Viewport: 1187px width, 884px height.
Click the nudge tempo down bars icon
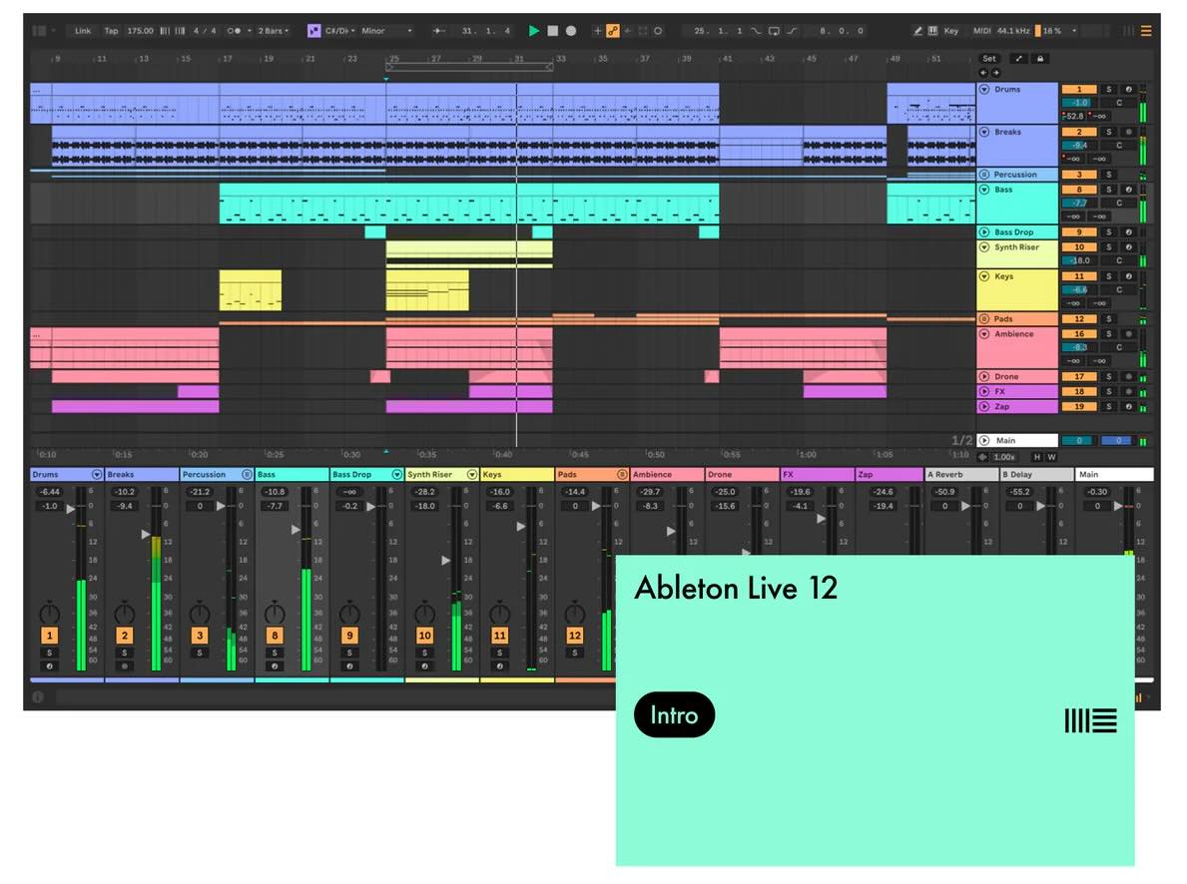pos(165,31)
